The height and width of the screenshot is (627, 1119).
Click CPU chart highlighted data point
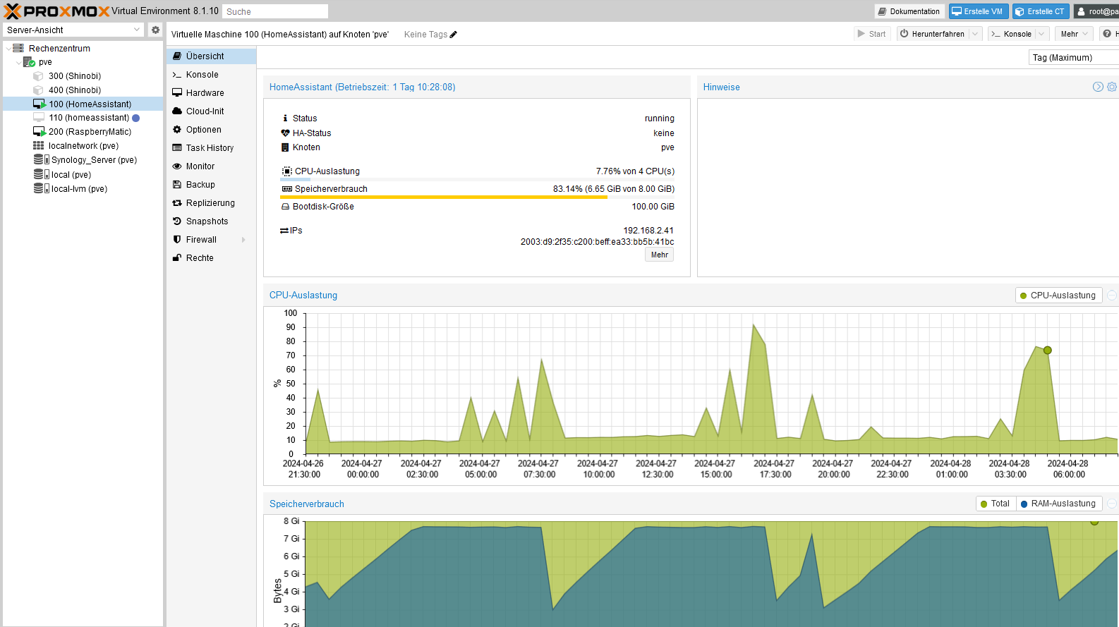click(x=1048, y=351)
